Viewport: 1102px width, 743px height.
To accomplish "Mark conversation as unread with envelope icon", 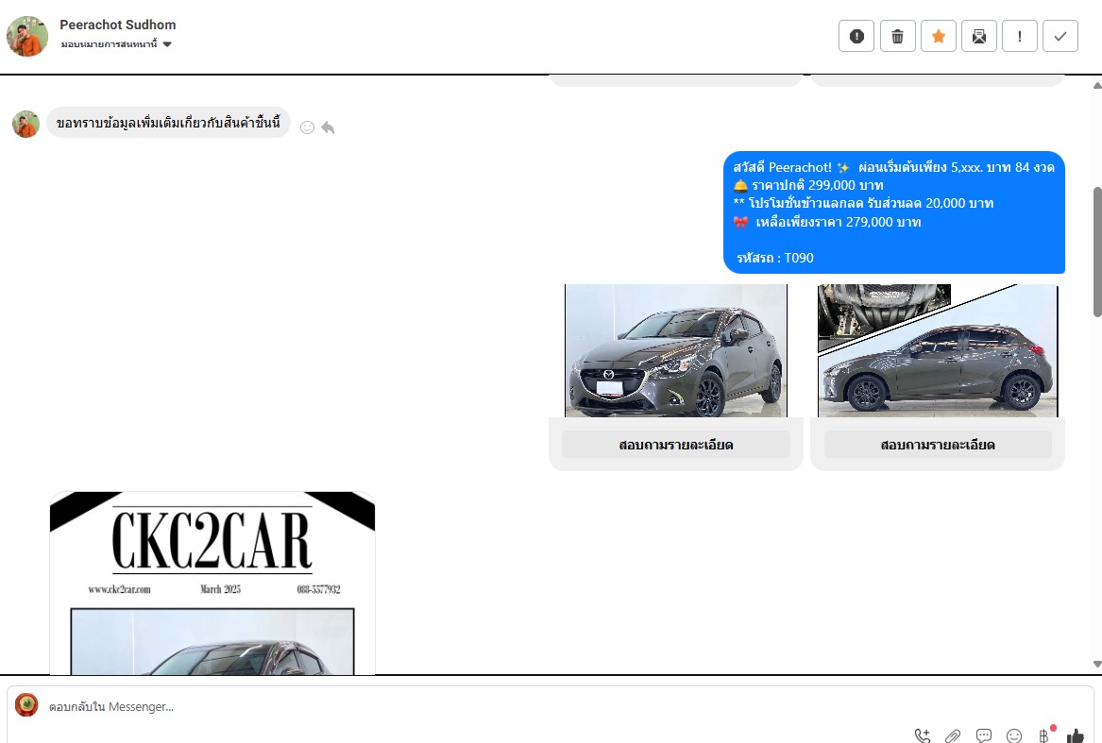I will pos(979,36).
